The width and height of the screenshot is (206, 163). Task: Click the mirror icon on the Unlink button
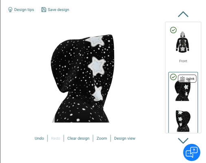pos(182,79)
